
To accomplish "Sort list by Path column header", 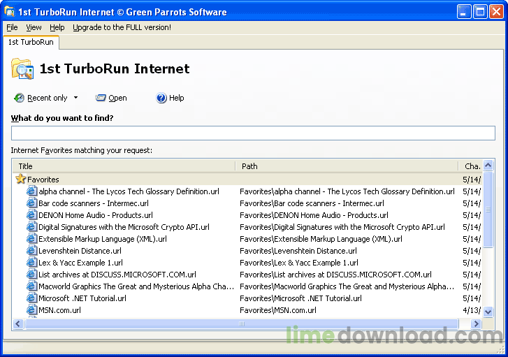I will 347,166.
